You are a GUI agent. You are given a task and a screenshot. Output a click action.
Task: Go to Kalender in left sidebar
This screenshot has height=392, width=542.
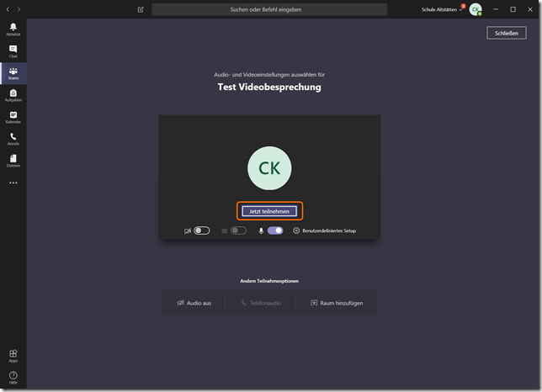(x=13, y=117)
